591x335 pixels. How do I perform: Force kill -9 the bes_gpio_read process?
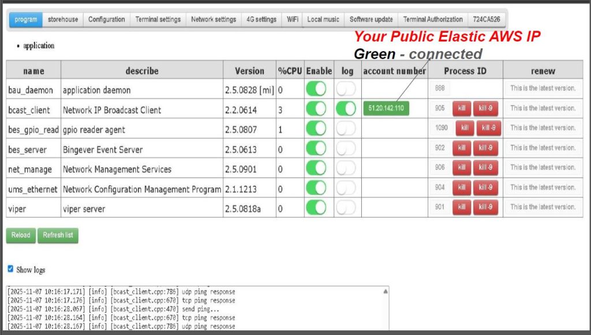point(488,128)
